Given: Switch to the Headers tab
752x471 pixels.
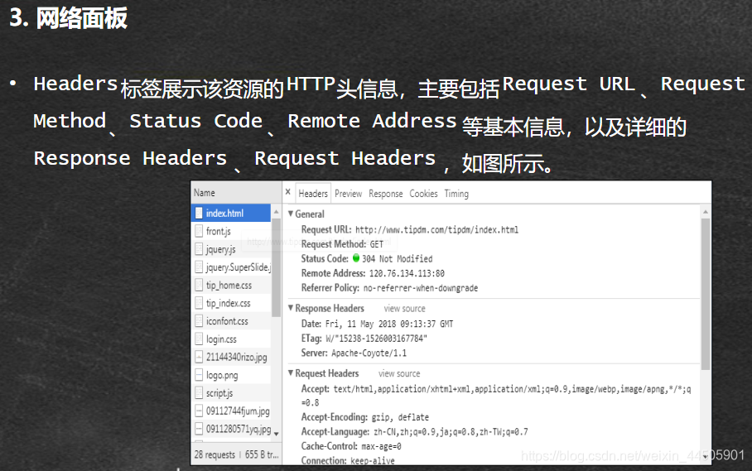Looking at the screenshot, I should click(313, 194).
